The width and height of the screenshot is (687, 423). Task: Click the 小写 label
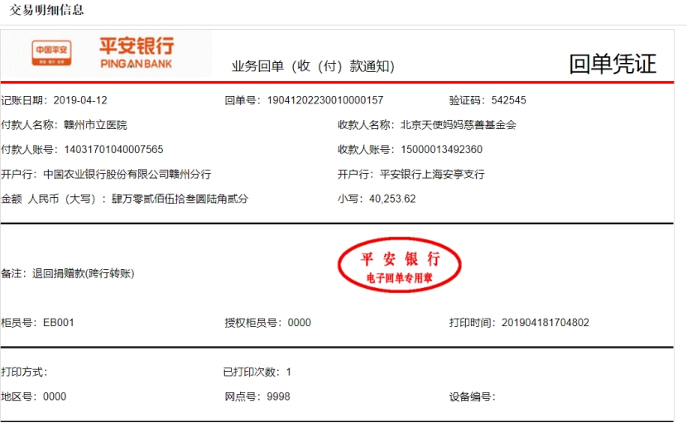coord(350,199)
